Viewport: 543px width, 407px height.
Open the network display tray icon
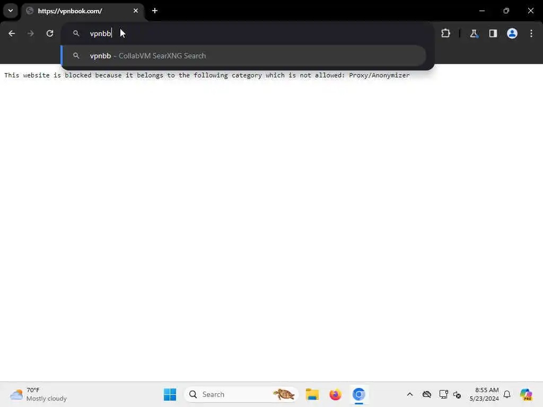coord(444,394)
